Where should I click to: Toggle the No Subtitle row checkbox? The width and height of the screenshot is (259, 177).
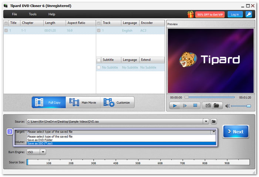click(99, 67)
